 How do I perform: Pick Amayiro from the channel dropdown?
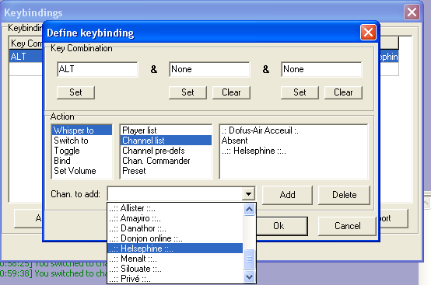click(175, 218)
